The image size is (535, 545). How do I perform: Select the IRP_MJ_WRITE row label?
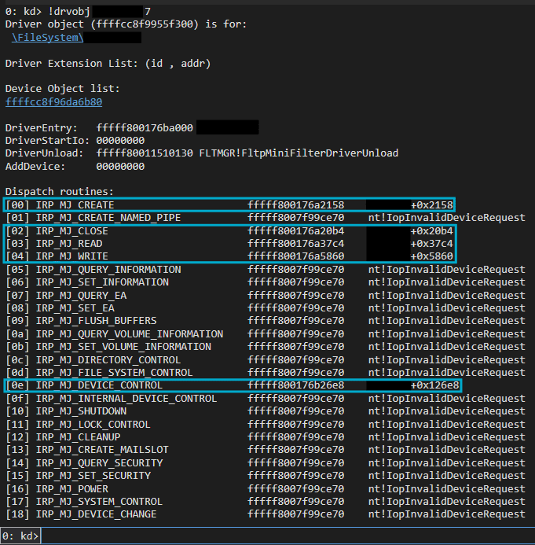pos(71,256)
